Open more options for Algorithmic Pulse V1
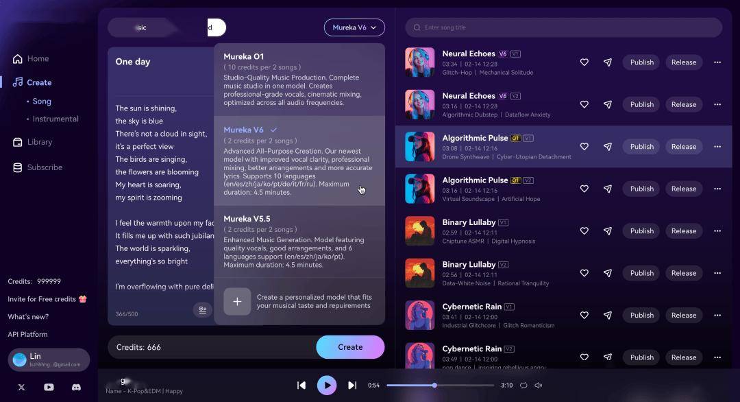Viewport: 740px width, 402px height. pyautogui.click(x=717, y=146)
